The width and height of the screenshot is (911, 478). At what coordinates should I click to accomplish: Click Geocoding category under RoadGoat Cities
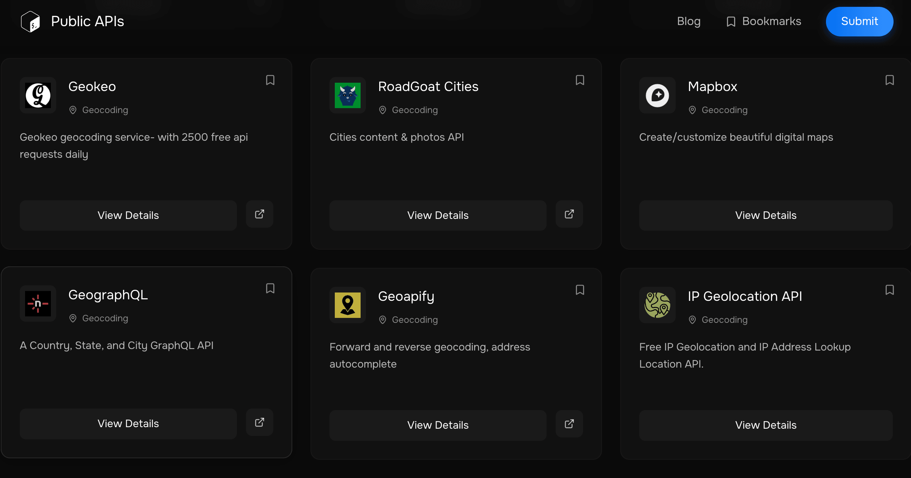coord(415,110)
